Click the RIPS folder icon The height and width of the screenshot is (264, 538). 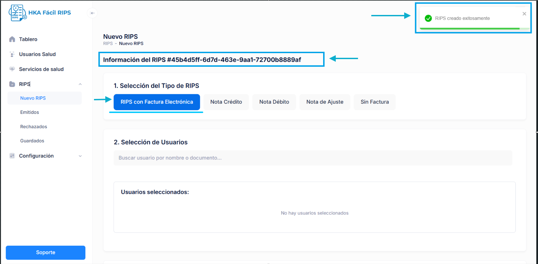(12, 84)
